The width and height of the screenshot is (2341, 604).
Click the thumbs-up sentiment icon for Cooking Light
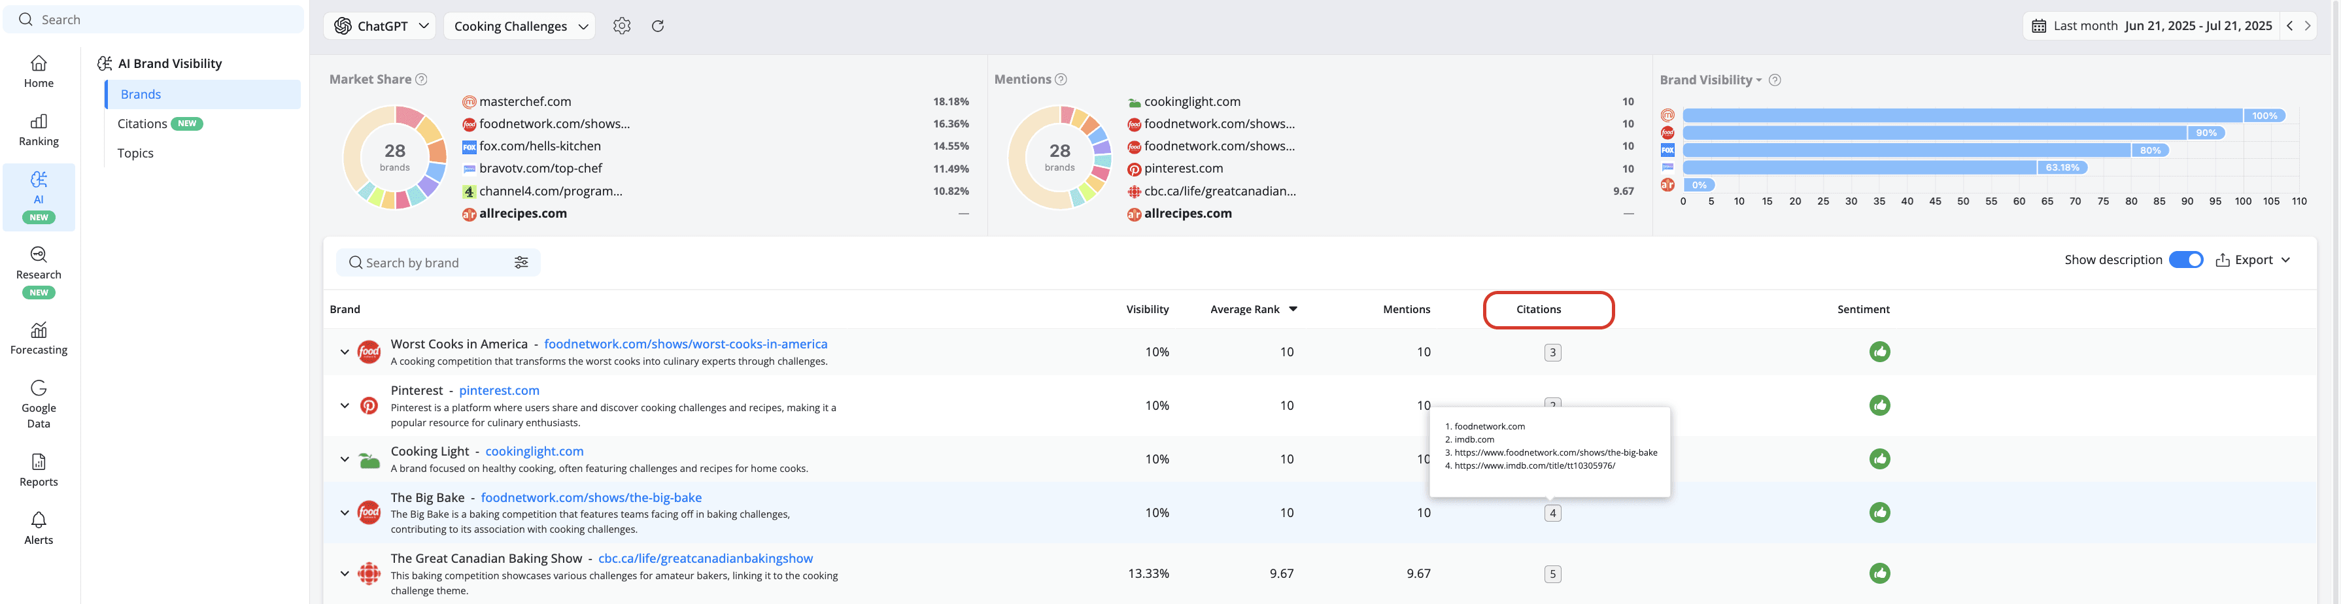pos(1879,460)
